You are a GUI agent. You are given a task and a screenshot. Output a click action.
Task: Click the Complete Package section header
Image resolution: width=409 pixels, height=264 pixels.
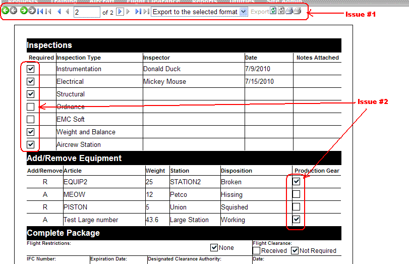pos(184,233)
